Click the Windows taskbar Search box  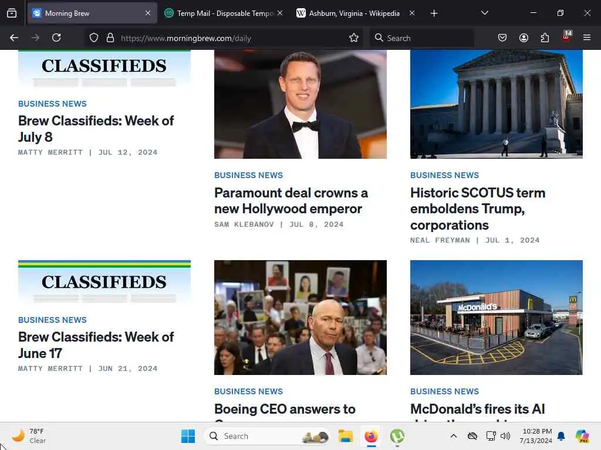point(267,436)
